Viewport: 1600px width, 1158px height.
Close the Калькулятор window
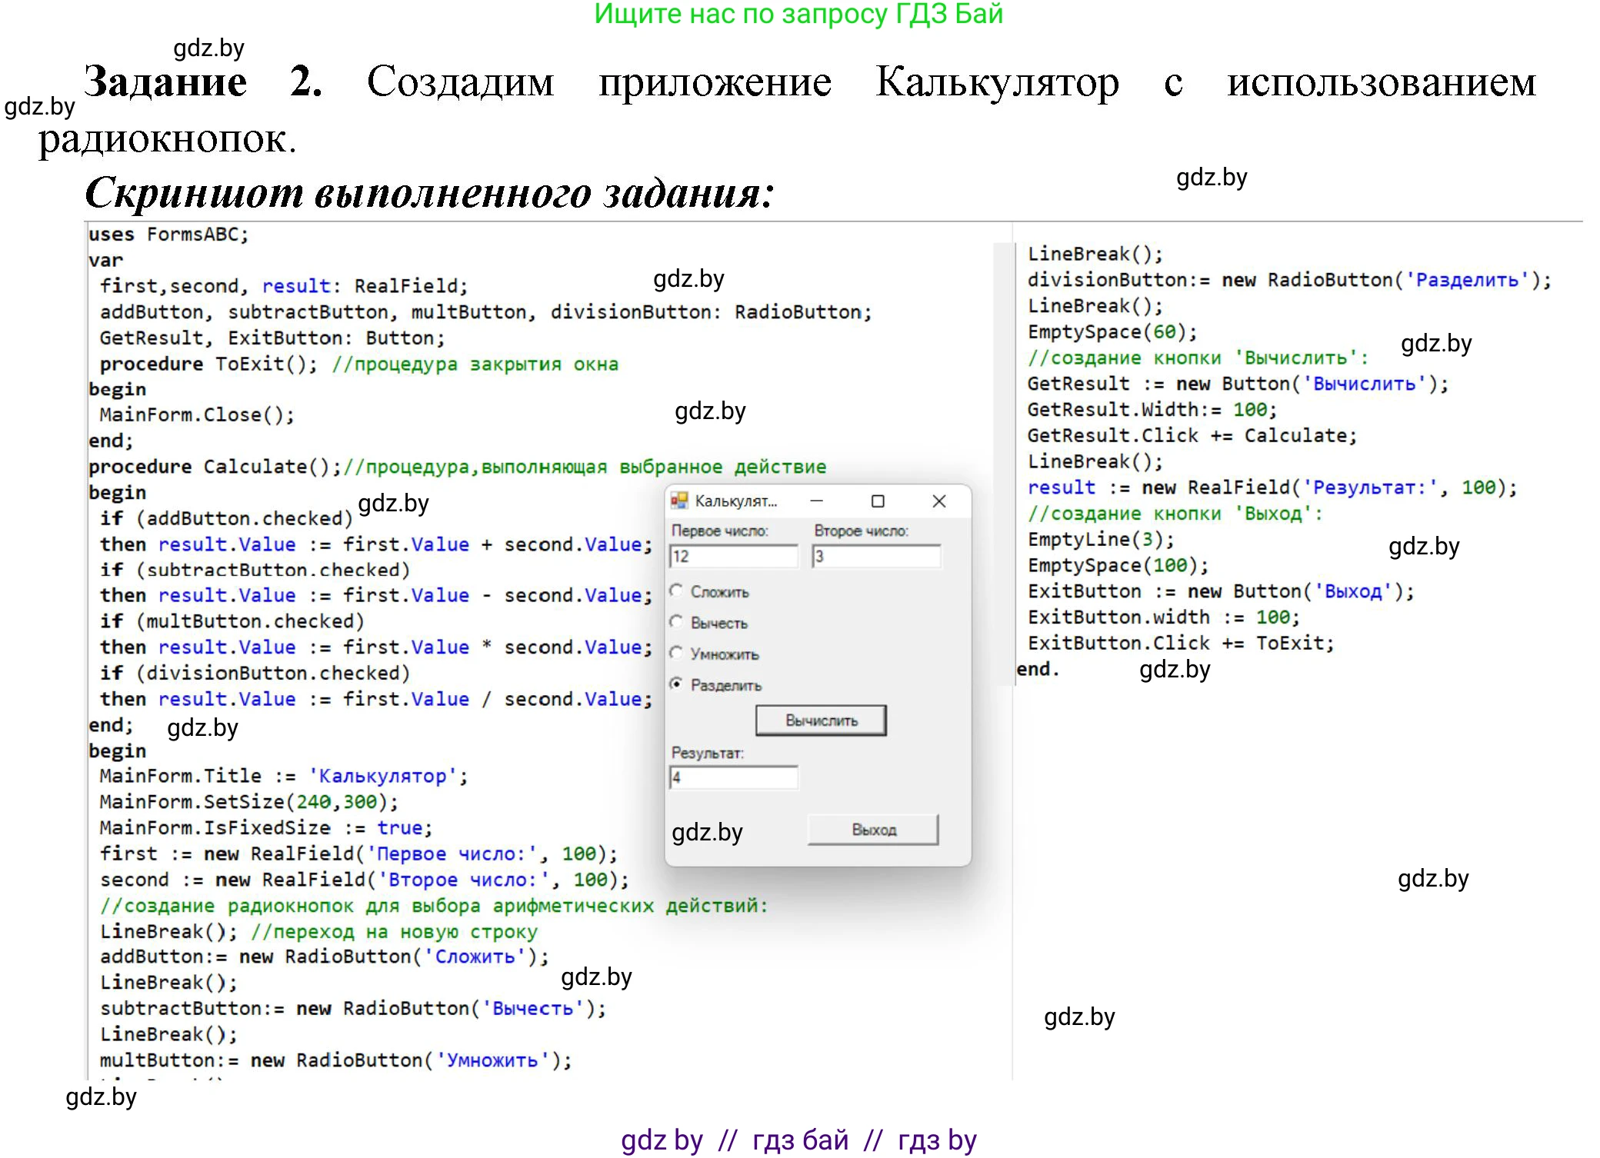pyautogui.click(x=939, y=501)
